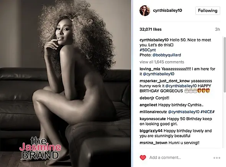
Task: Expand view all 1,645 comments
Action: pos(162,62)
